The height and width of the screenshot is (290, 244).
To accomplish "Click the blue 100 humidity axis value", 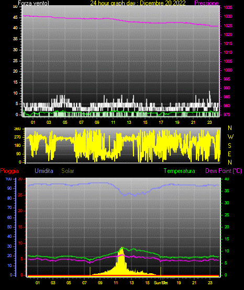I will tap(9, 179).
